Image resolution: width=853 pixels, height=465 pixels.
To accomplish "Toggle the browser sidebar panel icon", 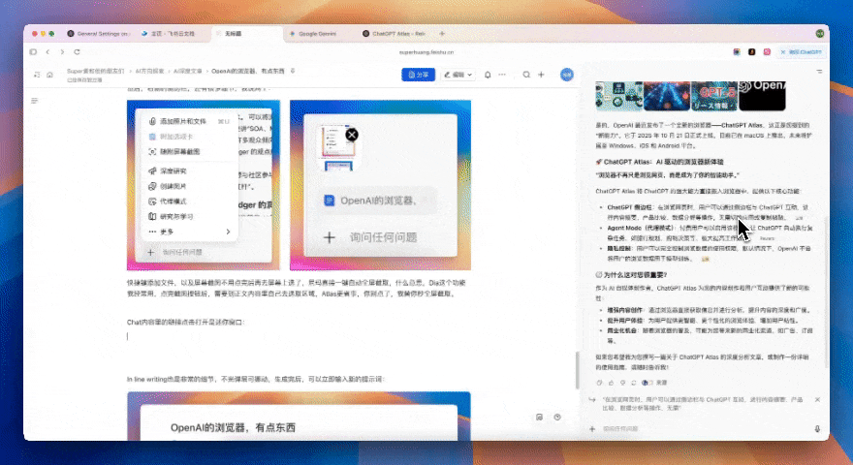I will point(33,51).
